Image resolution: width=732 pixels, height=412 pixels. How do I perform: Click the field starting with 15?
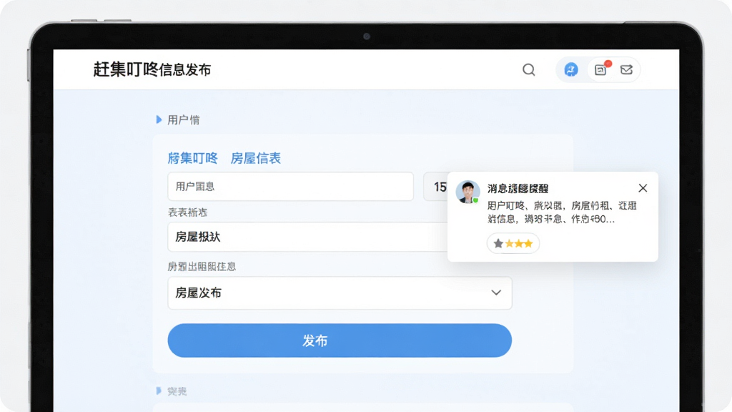click(435, 187)
